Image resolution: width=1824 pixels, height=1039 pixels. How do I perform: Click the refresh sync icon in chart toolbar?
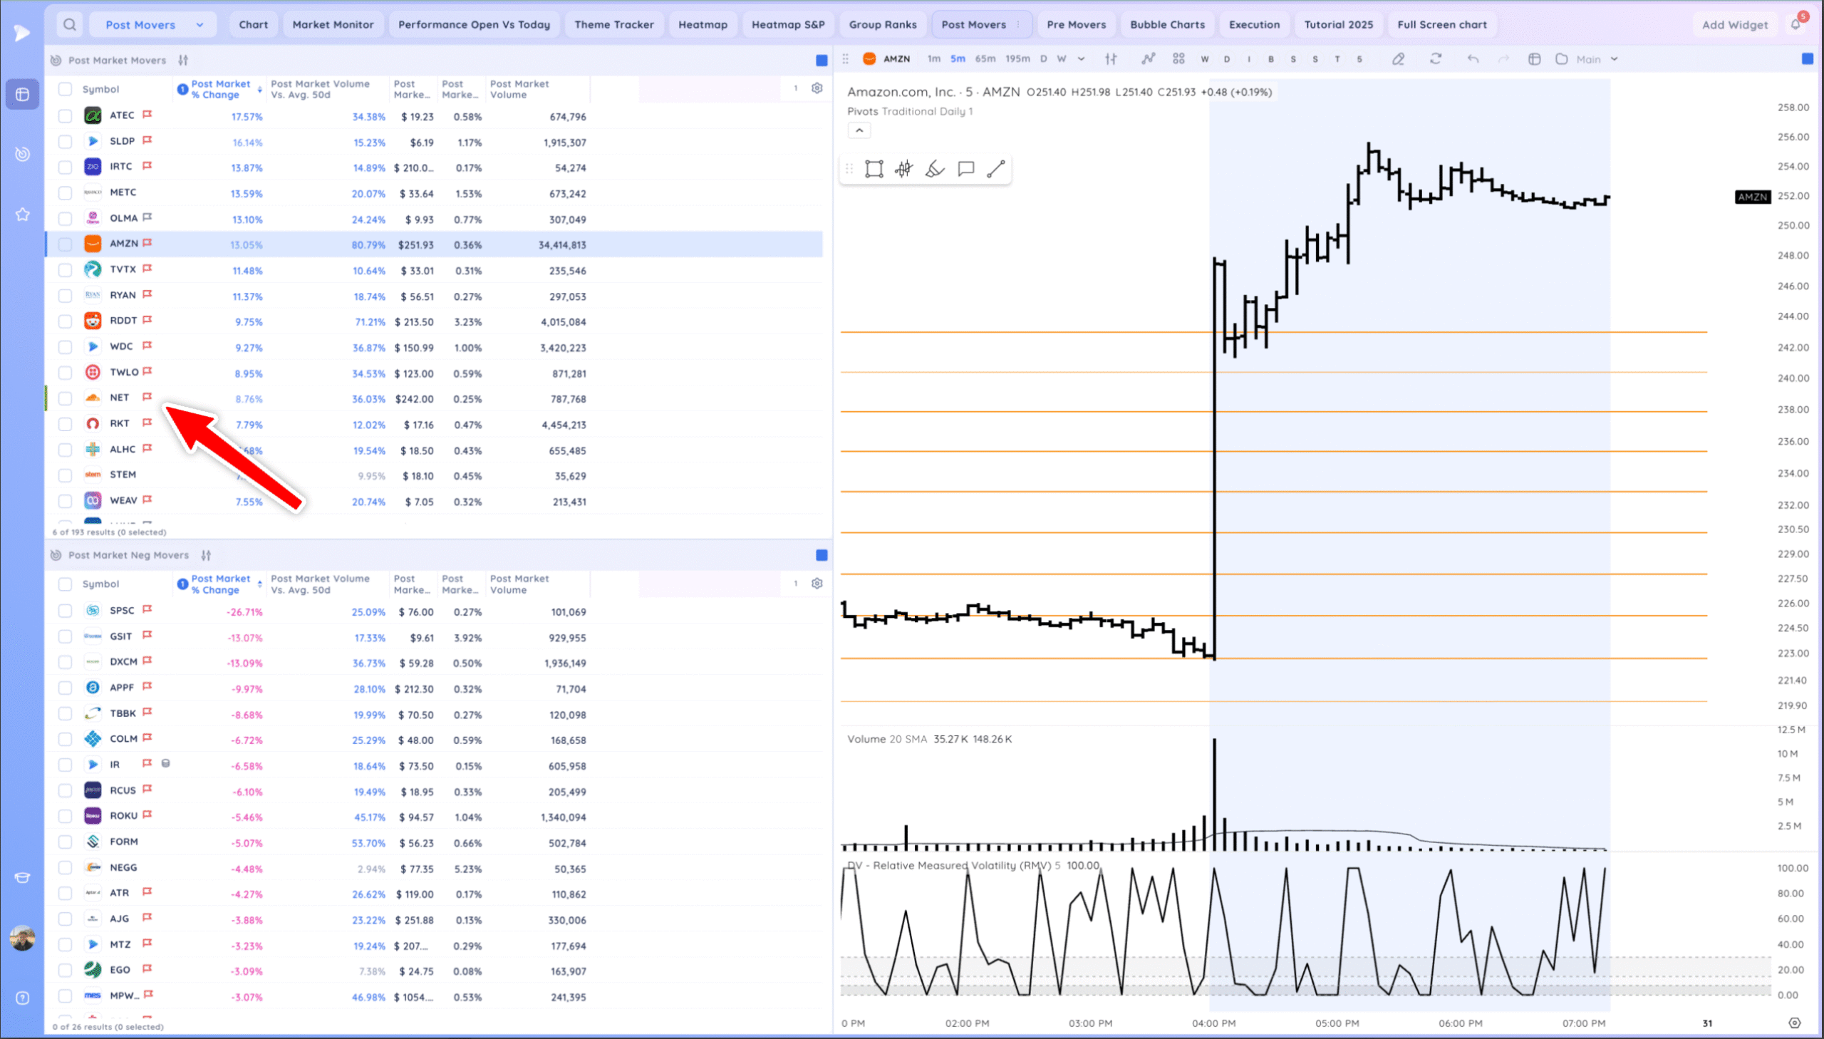[1435, 59]
